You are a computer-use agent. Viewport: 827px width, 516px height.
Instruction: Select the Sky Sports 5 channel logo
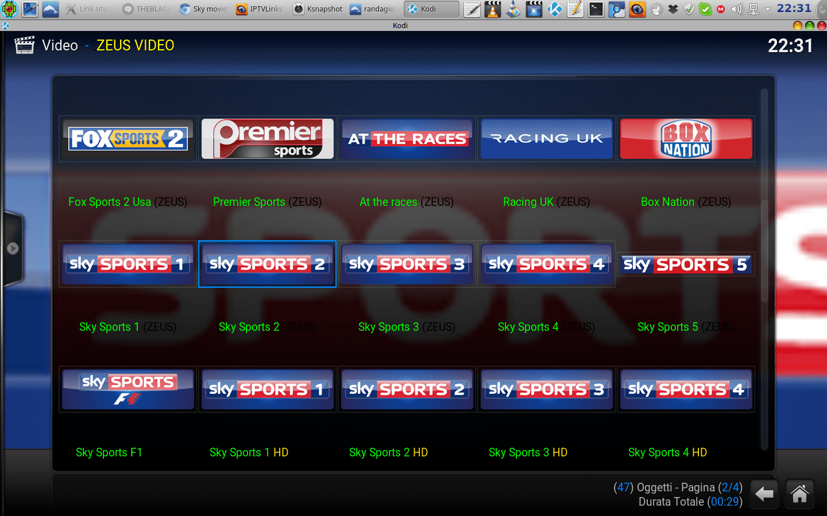pos(686,264)
